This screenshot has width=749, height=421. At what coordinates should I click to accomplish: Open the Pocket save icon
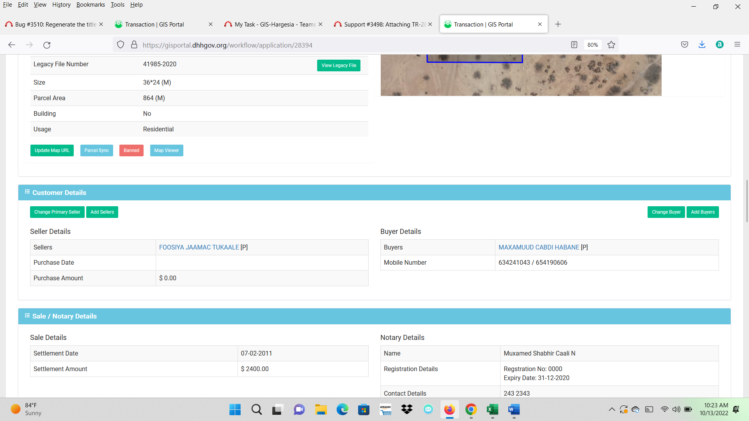(685, 44)
